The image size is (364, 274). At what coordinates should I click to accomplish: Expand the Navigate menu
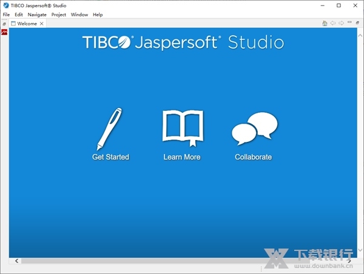point(37,15)
